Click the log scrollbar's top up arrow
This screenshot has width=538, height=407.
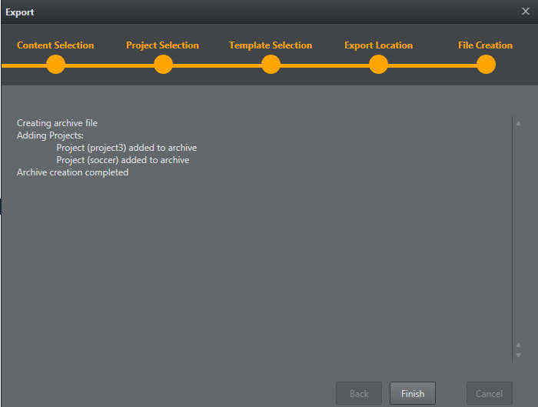pos(519,123)
